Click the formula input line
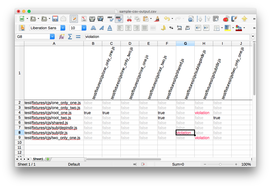Screen dimensions: 271x188 [167, 37]
